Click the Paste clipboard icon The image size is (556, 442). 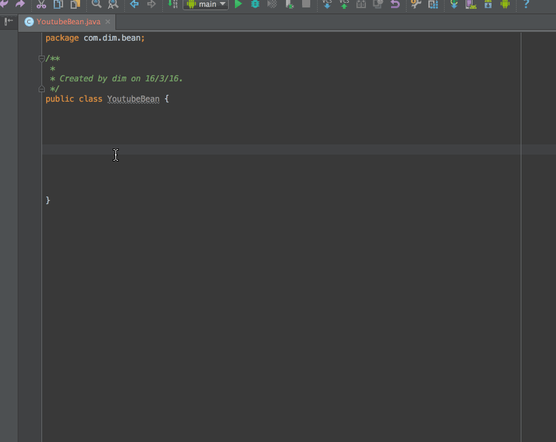tap(75, 4)
